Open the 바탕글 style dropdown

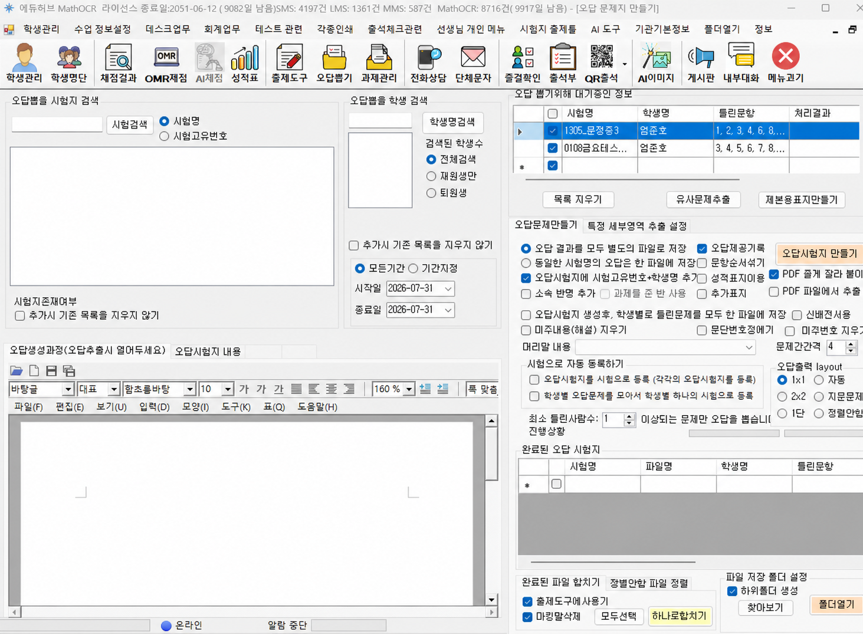68,389
